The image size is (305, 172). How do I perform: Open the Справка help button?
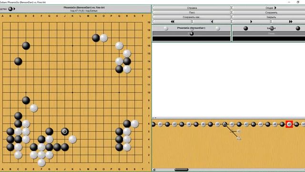[192, 8]
